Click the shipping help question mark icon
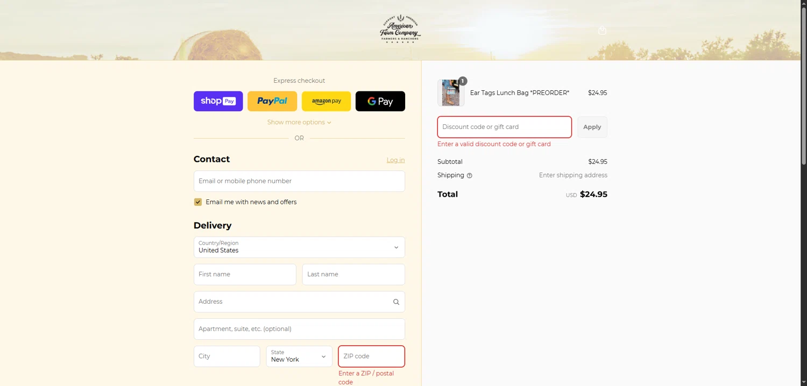807x386 pixels. [x=469, y=176]
